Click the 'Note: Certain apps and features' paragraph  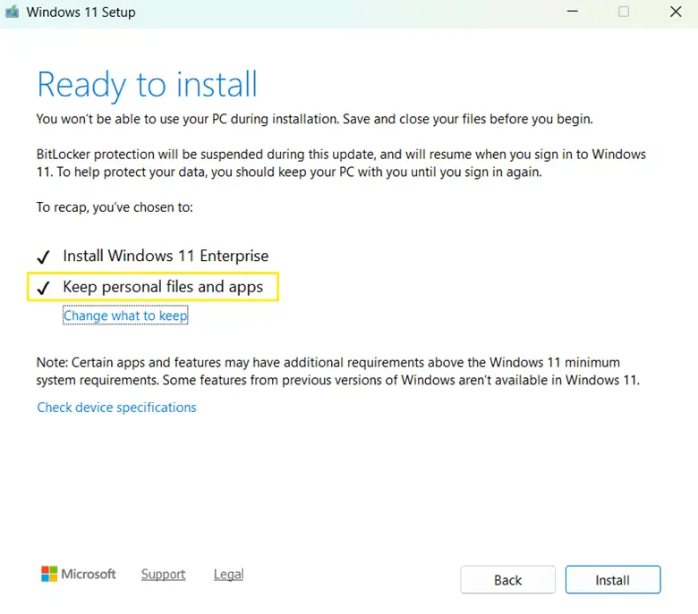coord(338,371)
